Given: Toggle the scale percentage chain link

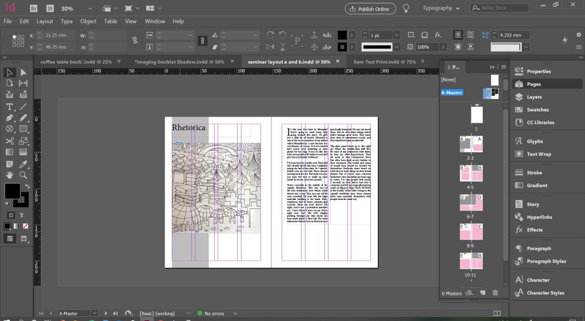Looking at the screenshot, I should click(202, 41).
